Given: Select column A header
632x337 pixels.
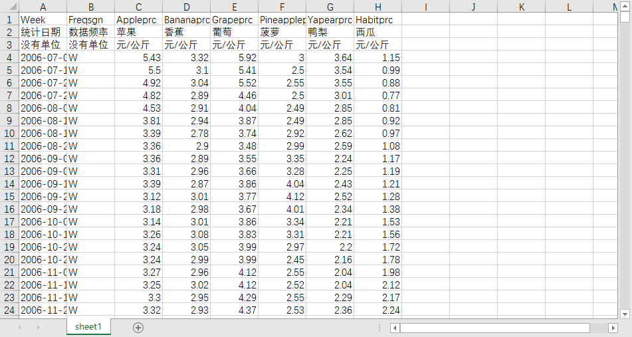Looking at the screenshot, I should coord(43,7).
